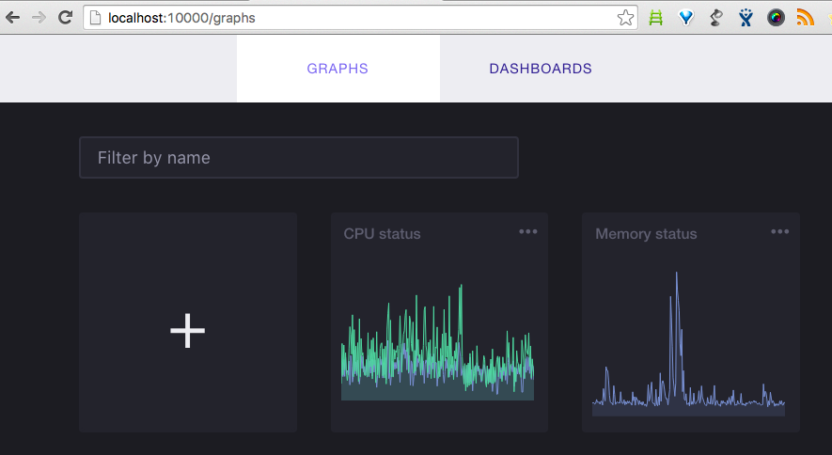Click the desk lamp extension icon
832x455 pixels.
click(715, 18)
